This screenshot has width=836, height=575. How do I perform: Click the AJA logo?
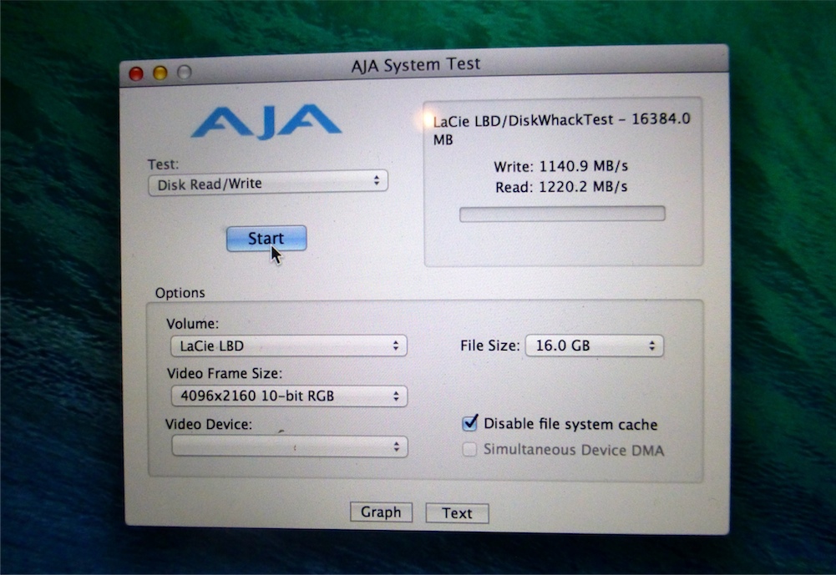266,122
